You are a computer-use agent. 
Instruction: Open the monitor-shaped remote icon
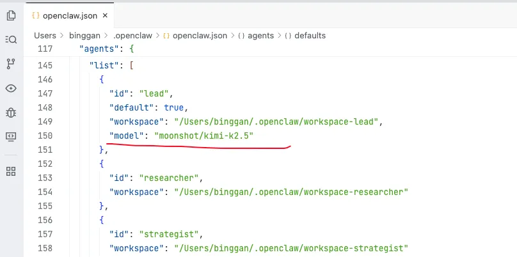click(x=11, y=136)
